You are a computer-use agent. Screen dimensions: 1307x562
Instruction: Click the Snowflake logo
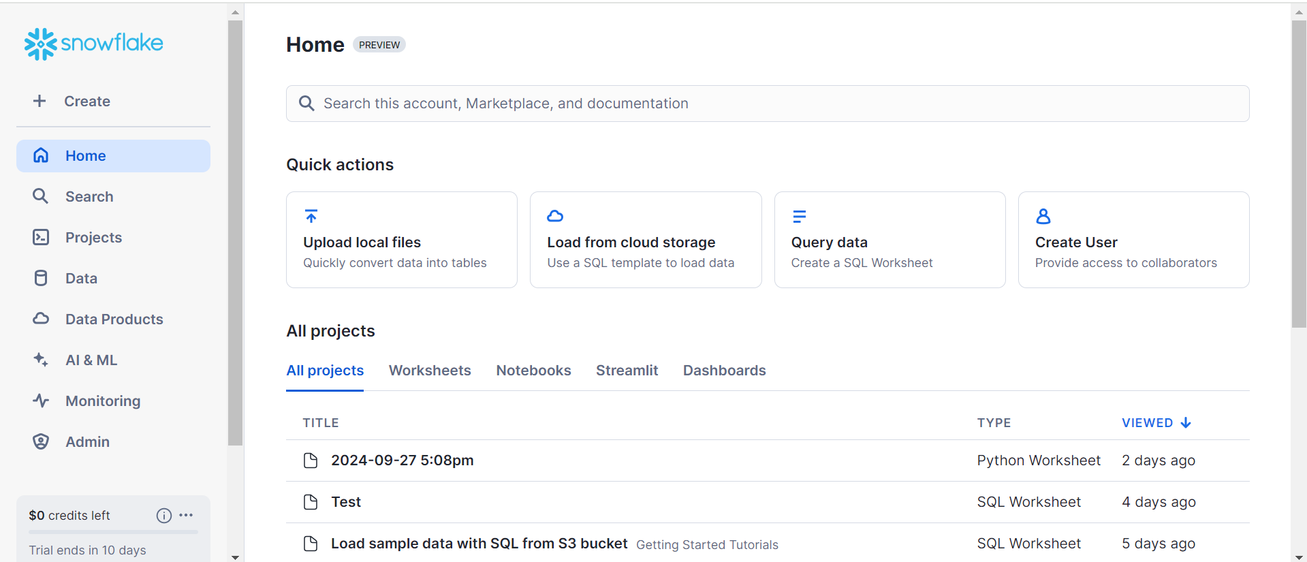[x=94, y=44]
